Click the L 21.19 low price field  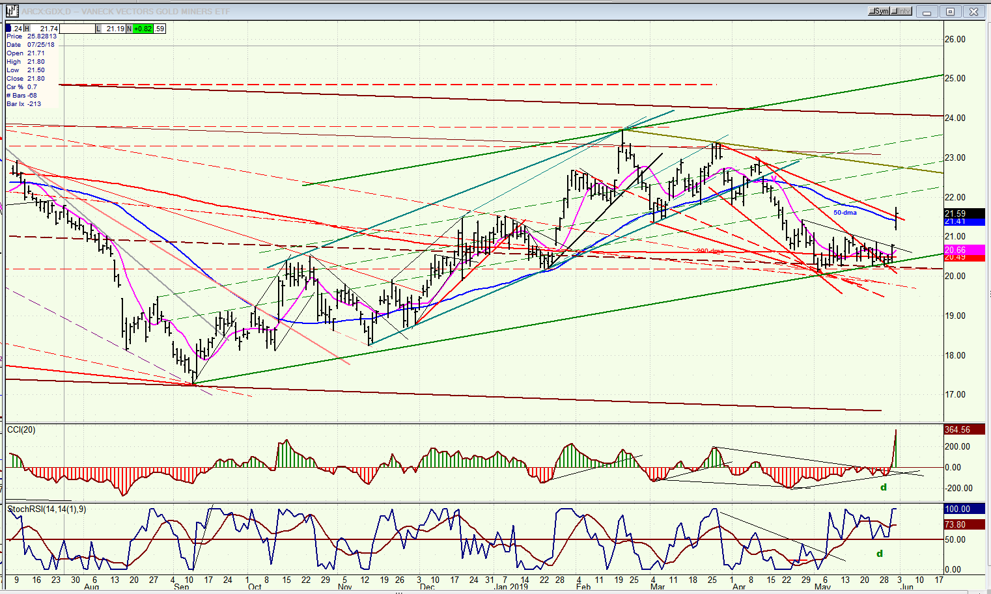110,29
